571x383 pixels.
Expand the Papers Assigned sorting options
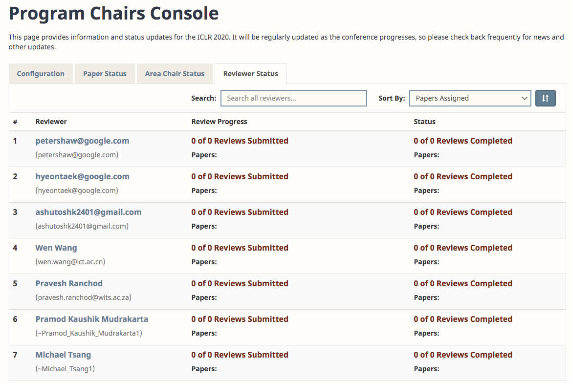tap(469, 98)
